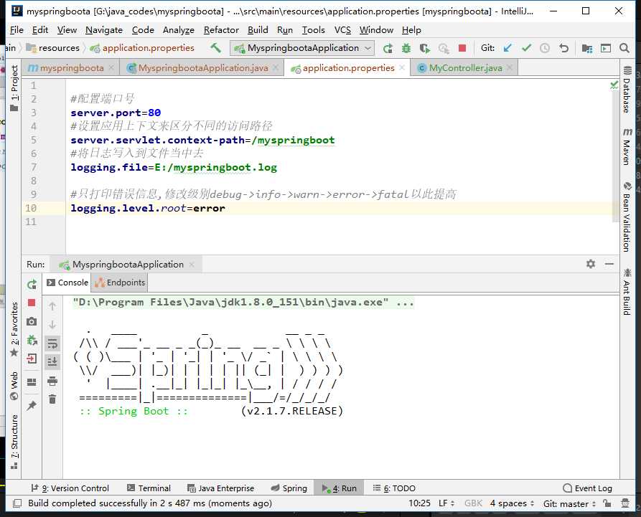The height and width of the screenshot is (517, 641).
Task: Open the Ant Build side panel
Action: [627, 292]
